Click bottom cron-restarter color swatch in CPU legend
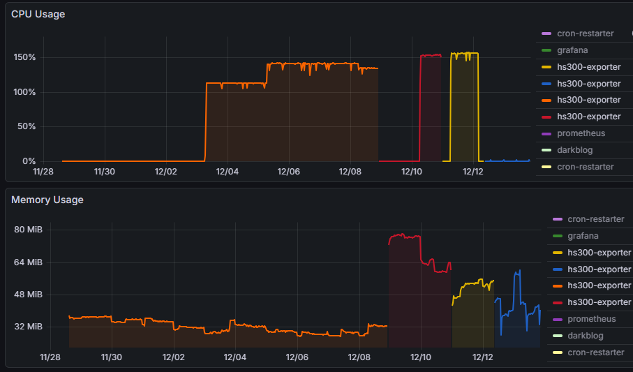The image size is (633, 372). tap(546, 167)
